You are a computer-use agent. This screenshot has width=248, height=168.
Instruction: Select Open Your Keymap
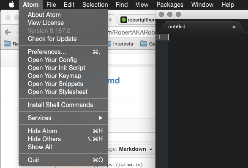tap(63, 76)
